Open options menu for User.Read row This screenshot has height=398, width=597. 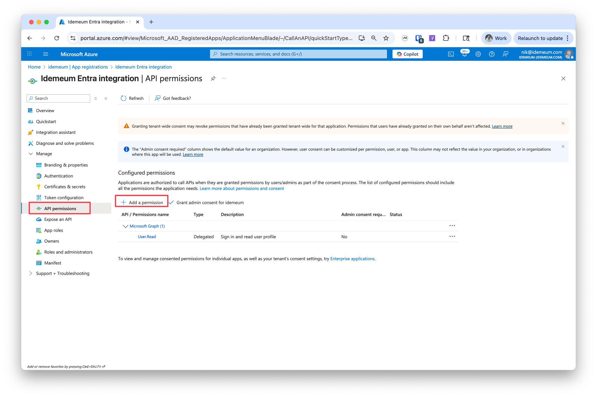[x=452, y=236]
